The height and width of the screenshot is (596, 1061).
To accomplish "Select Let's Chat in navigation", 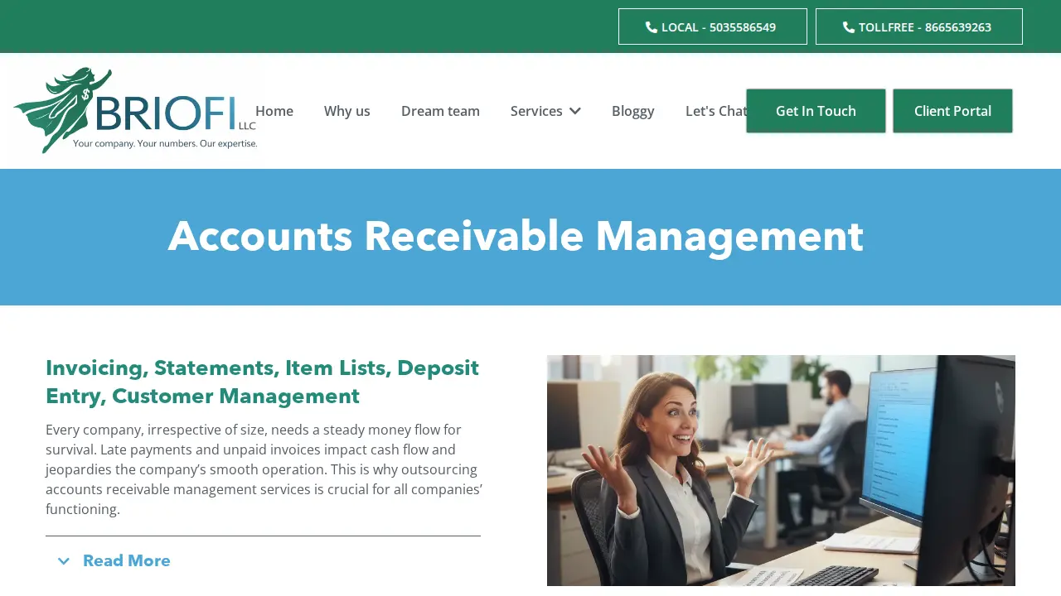I will 716,111.
